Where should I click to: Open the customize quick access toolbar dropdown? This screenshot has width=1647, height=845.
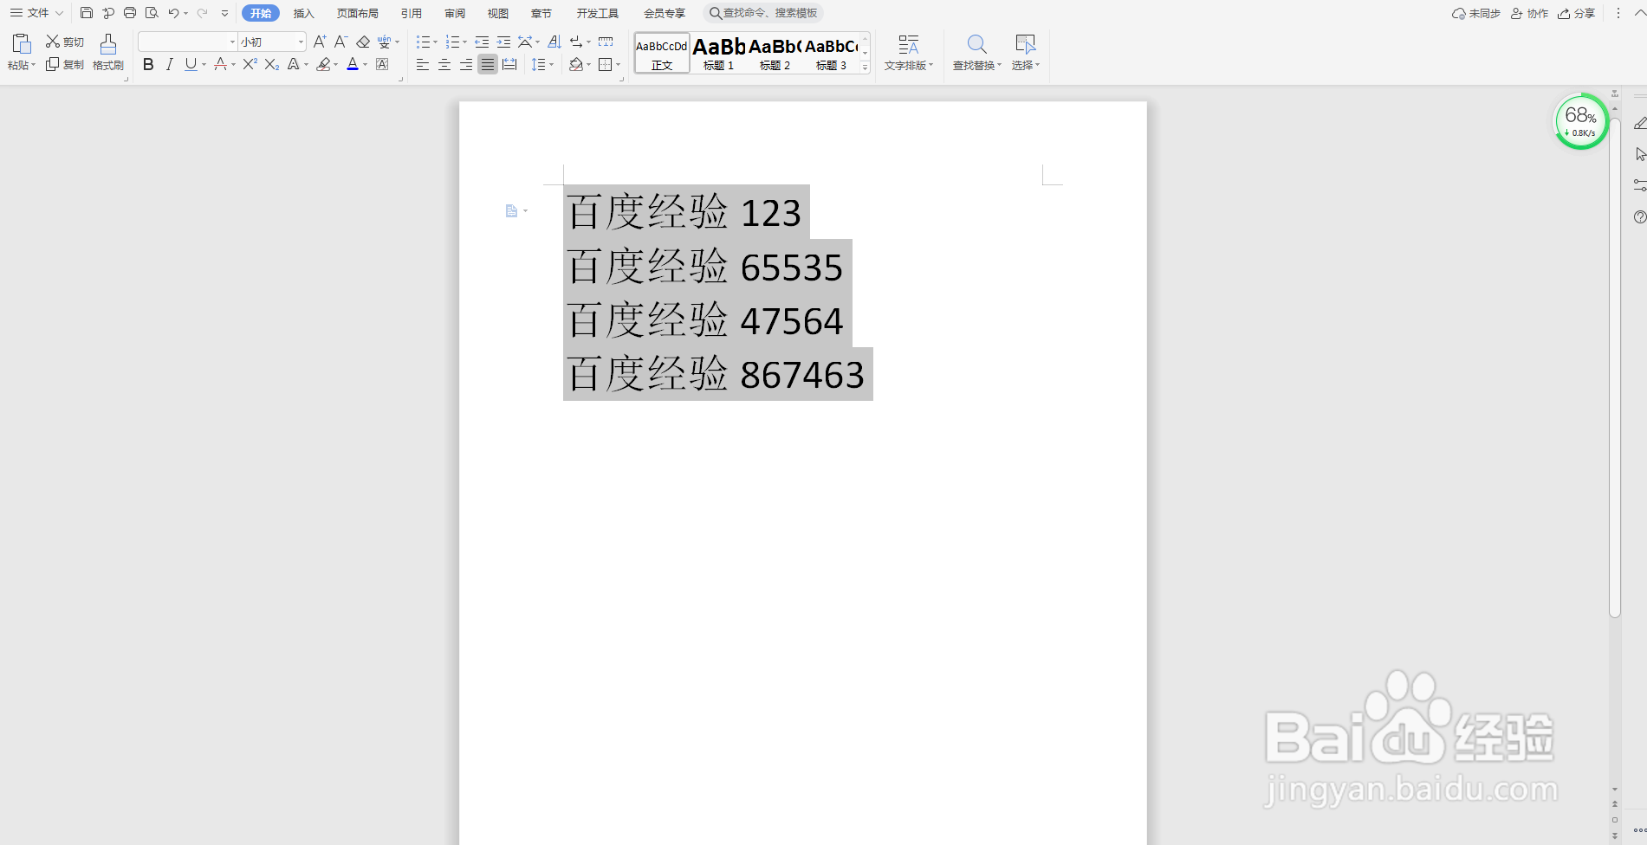pyautogui.click(x=224, y=13)
